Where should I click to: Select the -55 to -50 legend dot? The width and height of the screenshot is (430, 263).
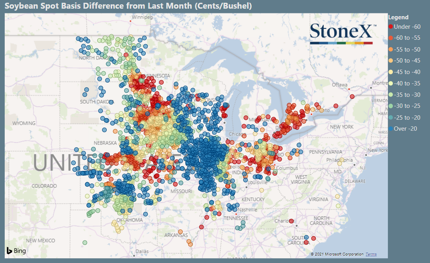coord(391,49)
